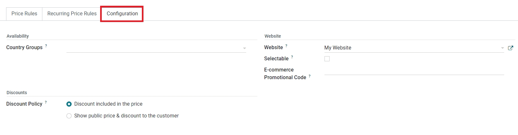The height and width of the screenshot is (135, 518).
Task: Click the My Website selection field
Action: [x=411, y=48]
